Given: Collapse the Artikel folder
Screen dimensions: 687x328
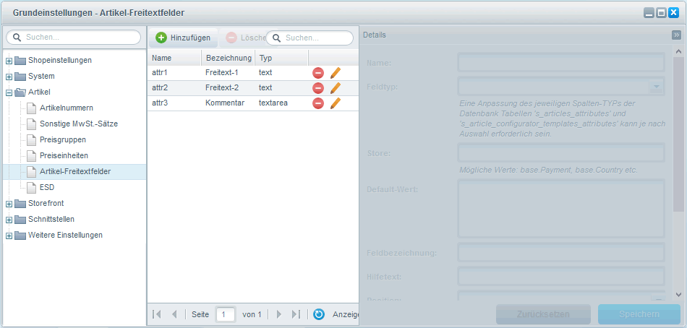Looking at the screenshot, I should point(9,92).
